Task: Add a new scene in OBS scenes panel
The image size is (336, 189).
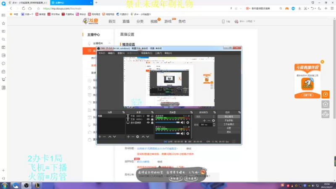Action: [x=100, y=137]
